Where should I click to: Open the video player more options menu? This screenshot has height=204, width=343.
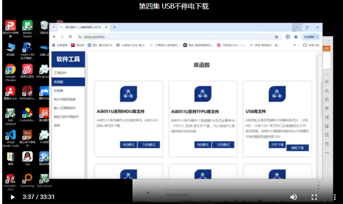[x=335, y=197]
